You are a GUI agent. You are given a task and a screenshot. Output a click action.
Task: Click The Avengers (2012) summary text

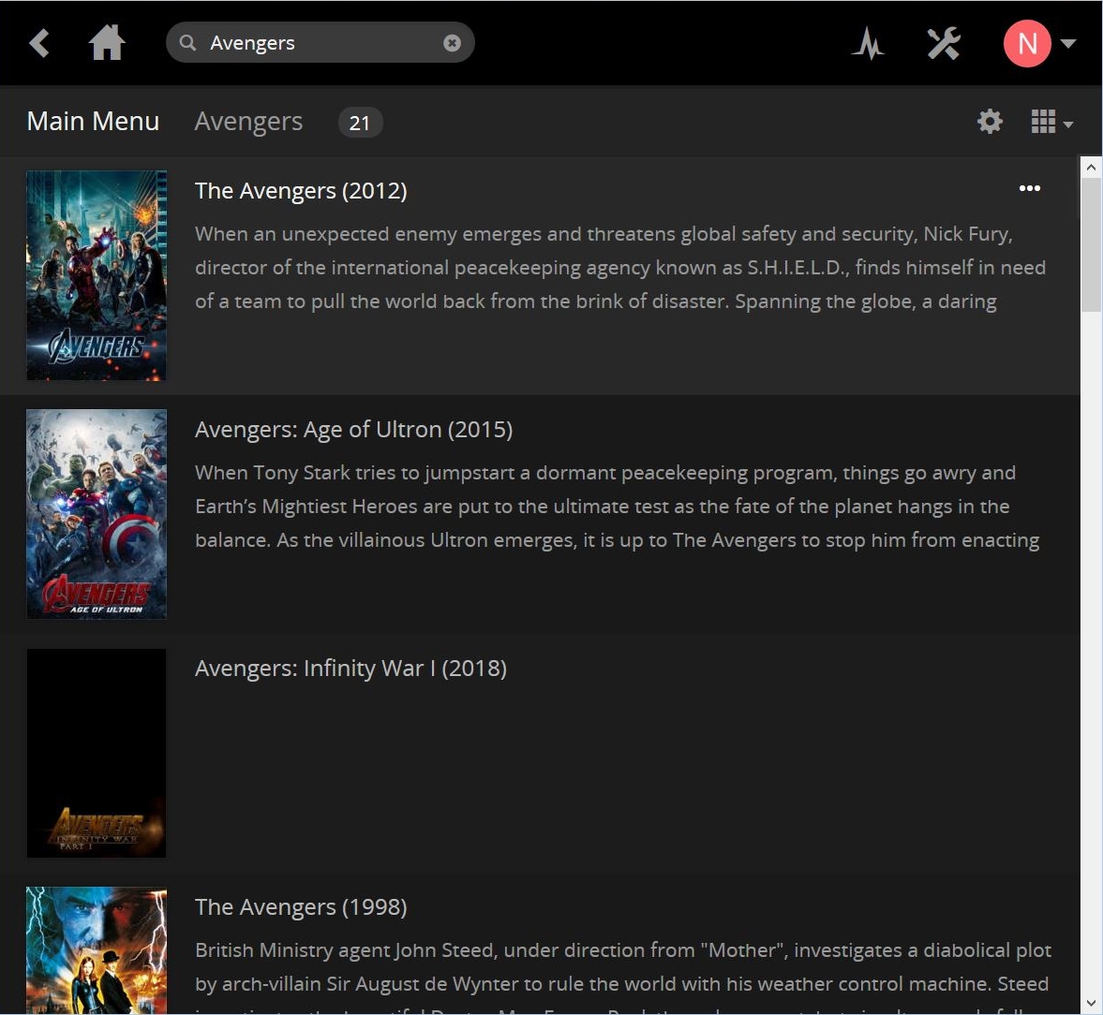620,268
